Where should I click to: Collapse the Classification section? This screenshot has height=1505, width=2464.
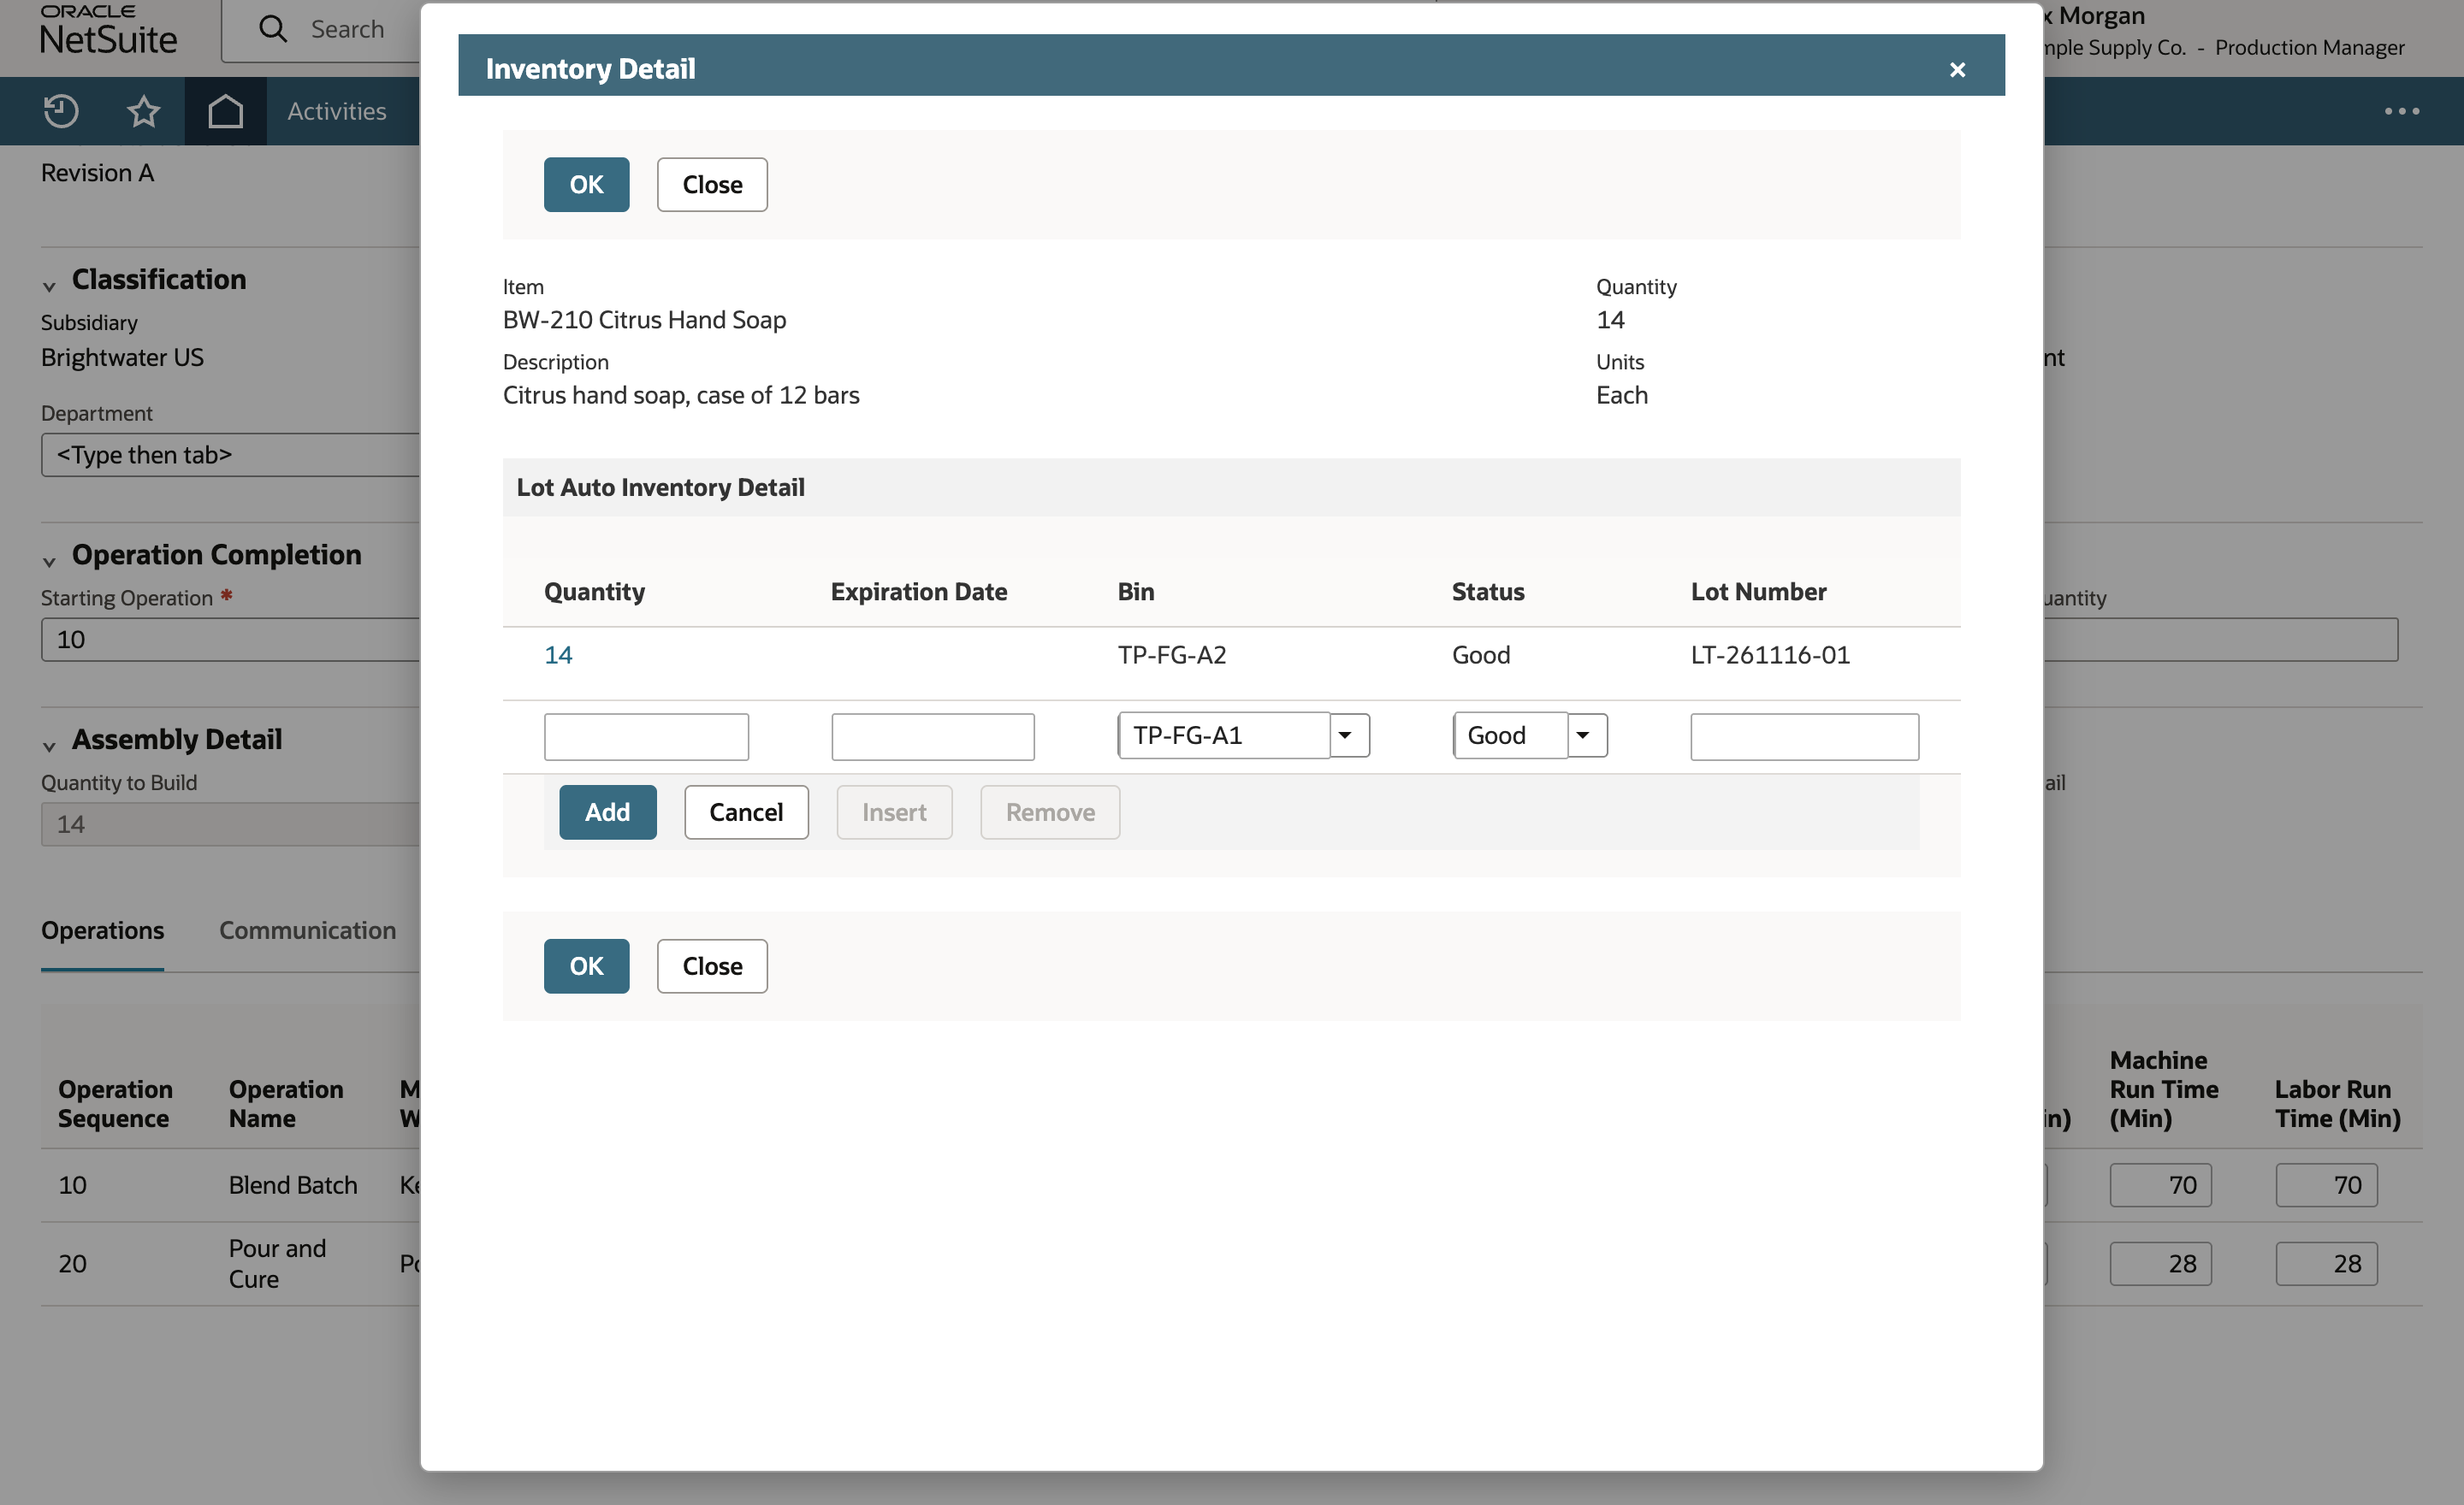click(x=49, y=286)
